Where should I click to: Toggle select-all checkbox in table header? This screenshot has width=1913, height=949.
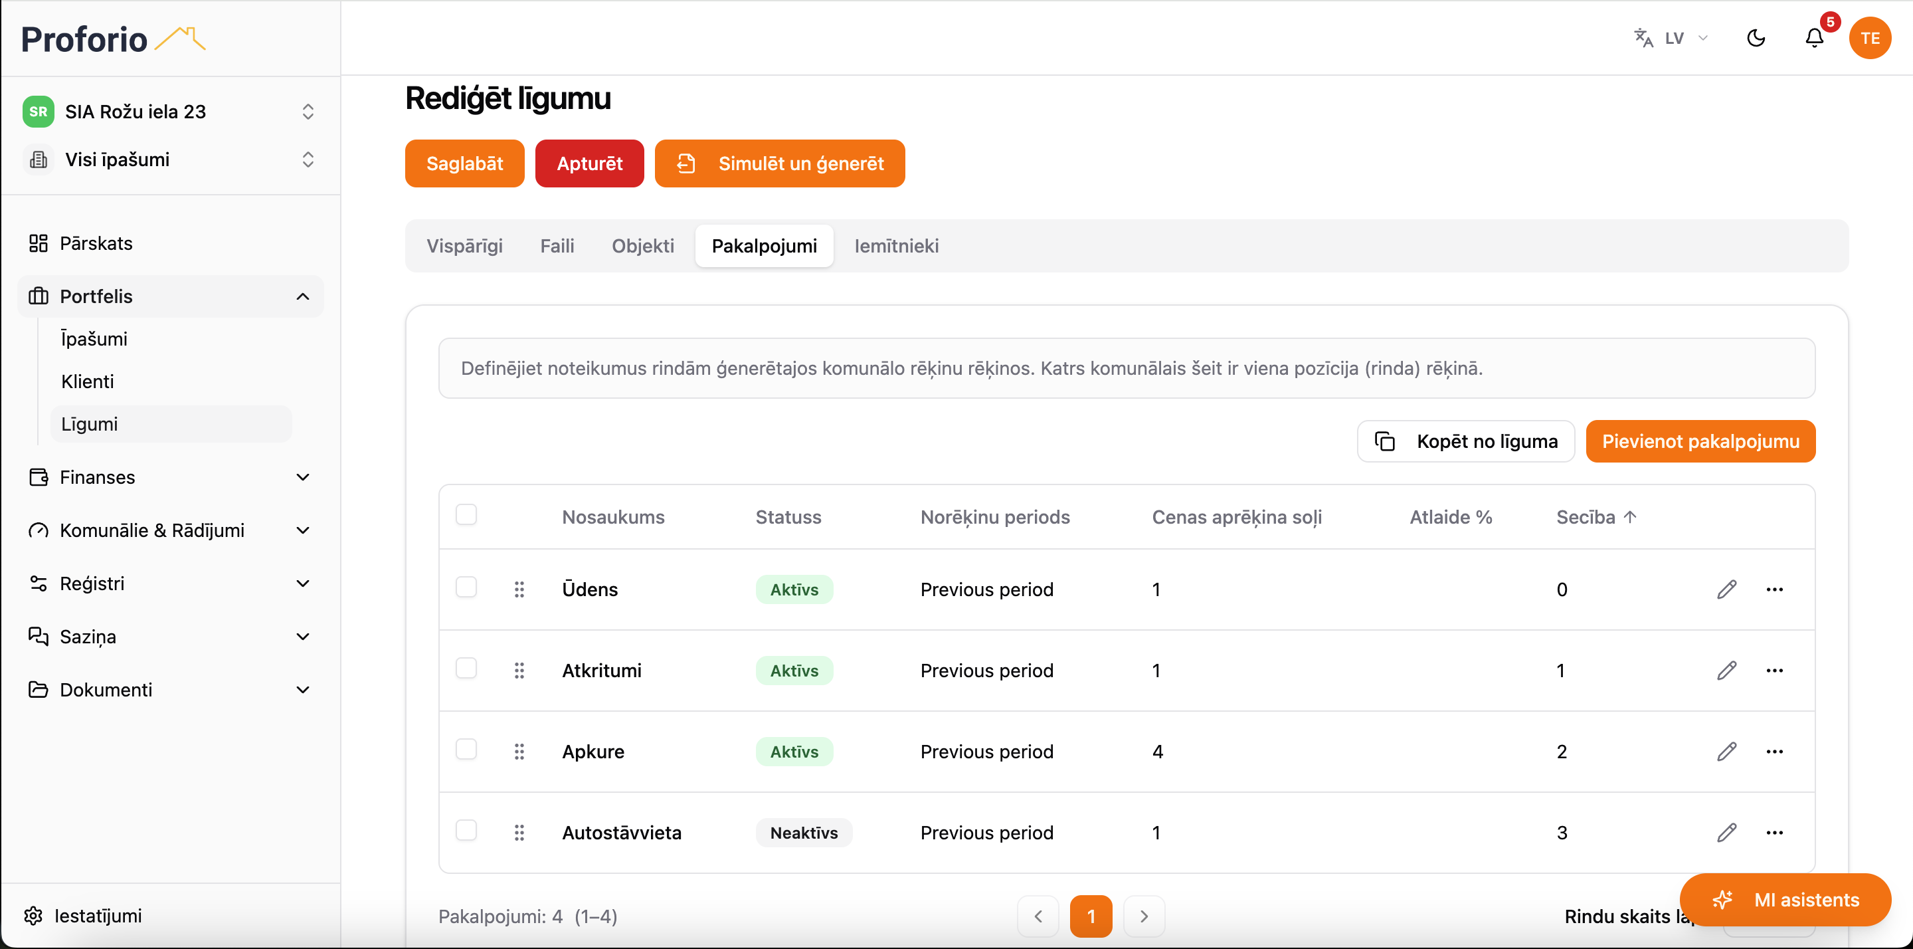click(x=466, y=514)
